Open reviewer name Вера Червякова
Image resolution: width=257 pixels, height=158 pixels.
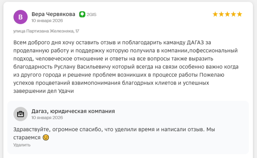(53, 14)
